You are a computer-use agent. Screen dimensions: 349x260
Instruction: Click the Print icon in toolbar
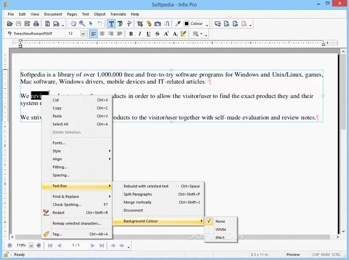pos(36,24)
